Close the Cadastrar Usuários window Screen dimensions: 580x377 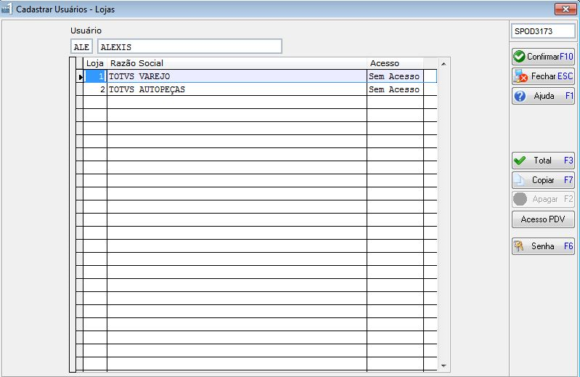pos(565,9)
